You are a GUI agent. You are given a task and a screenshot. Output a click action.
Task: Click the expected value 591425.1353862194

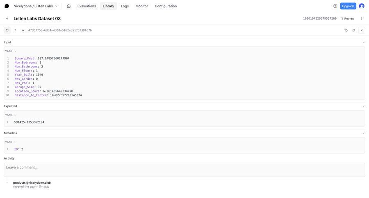click(29, 122)
